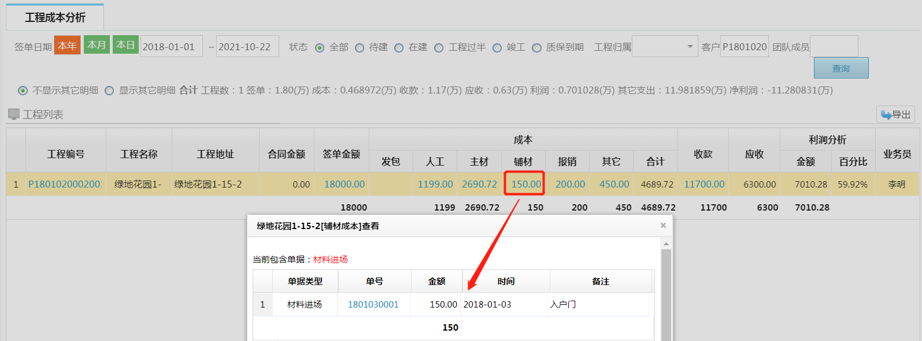922x341 pixels.
Task: Open project number P180102000200 link
Action: [65, 184]
